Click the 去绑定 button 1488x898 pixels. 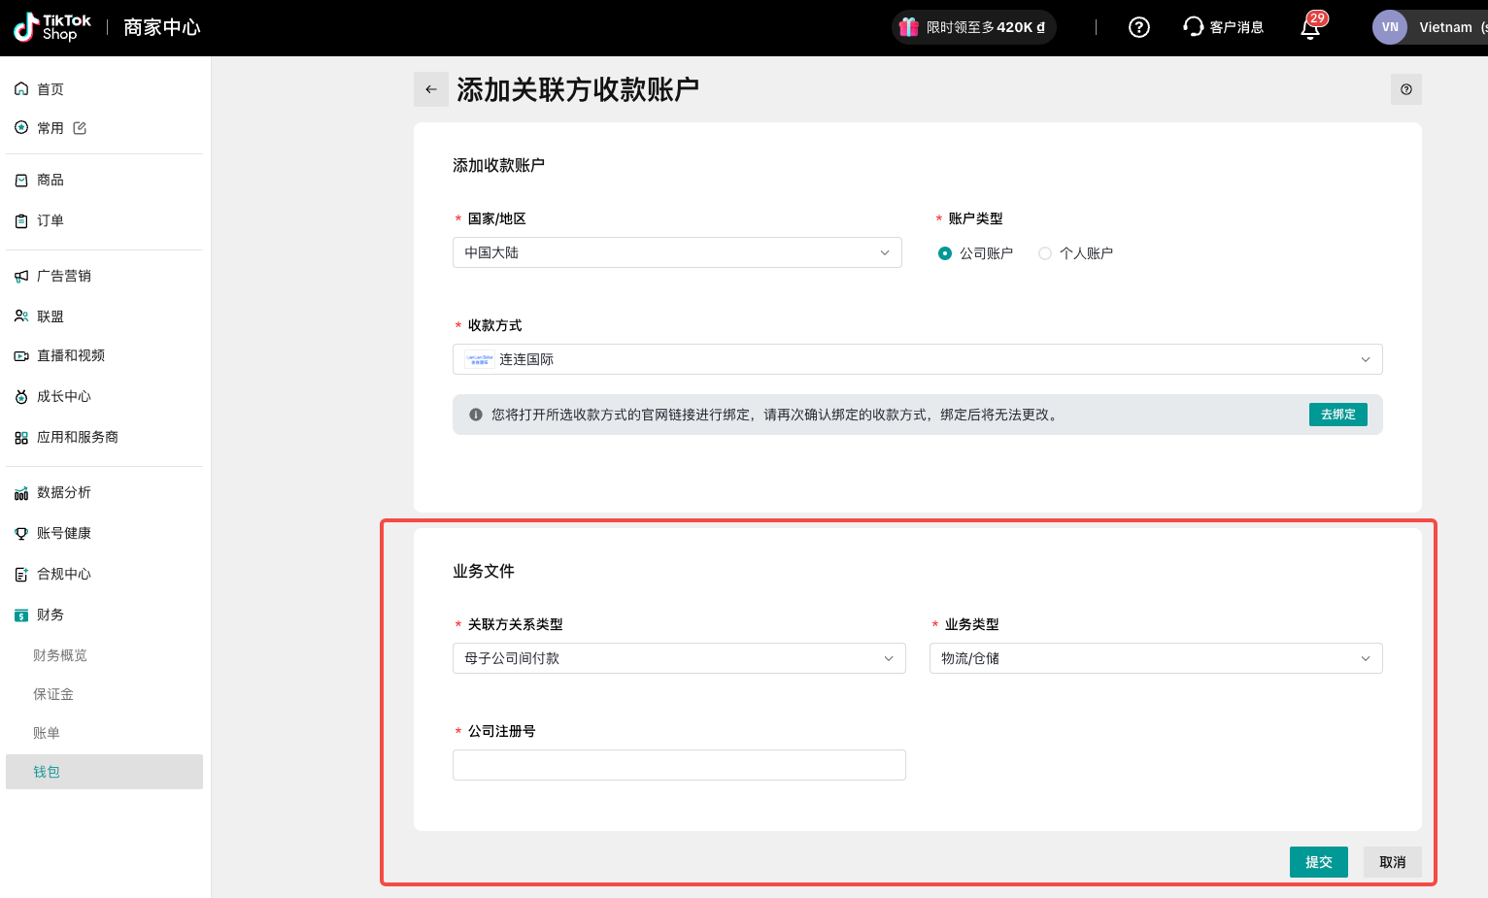tap(1337, 415)
